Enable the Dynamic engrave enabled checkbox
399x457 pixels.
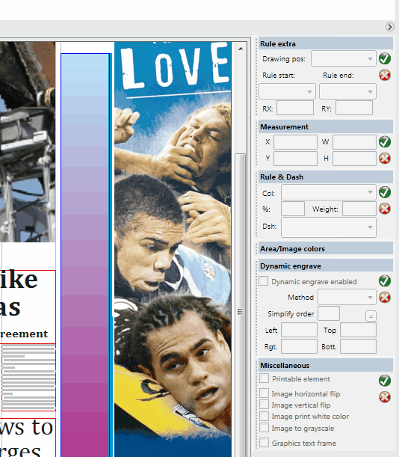pos(264,281)
